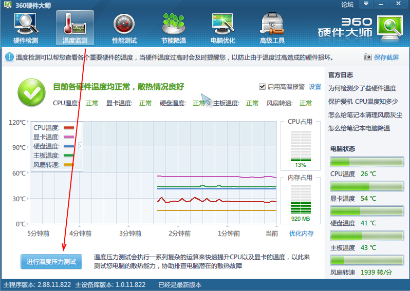Click the 内存占用 920 MB usage meter

(301, 199)
